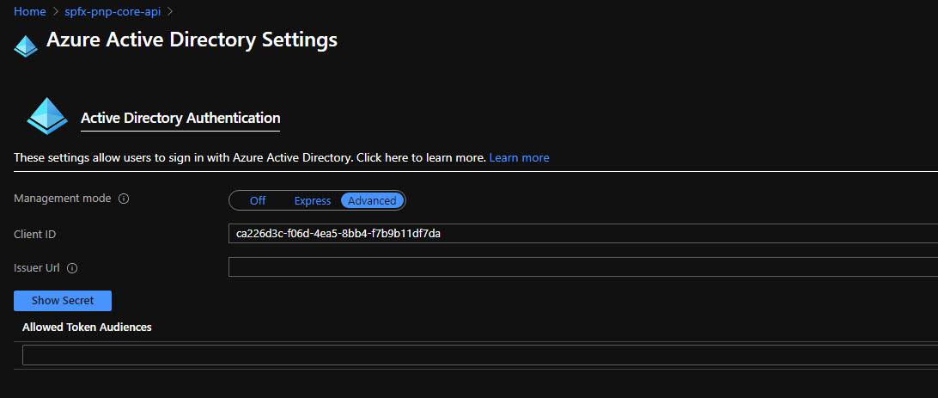Image resolution: width=938 pixels, height=398 pixels.
Task: Click into the Client ID text field
Action: [x=582, y=234]
